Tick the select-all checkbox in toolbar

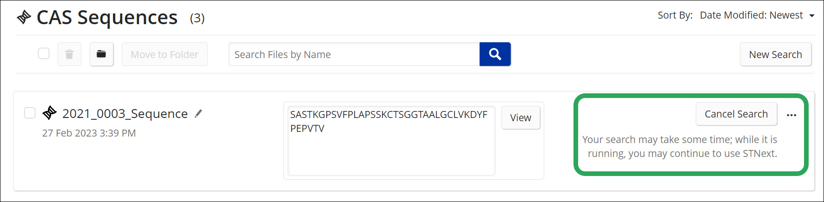(x=44, y=54)
